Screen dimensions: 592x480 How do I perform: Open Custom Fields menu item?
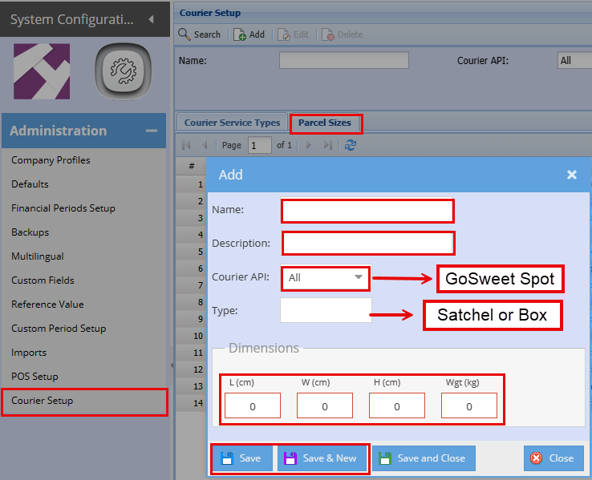tap(43, 280)
